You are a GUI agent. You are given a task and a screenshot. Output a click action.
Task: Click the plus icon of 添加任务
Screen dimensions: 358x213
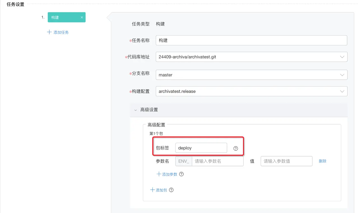click(x=49, y=32)
